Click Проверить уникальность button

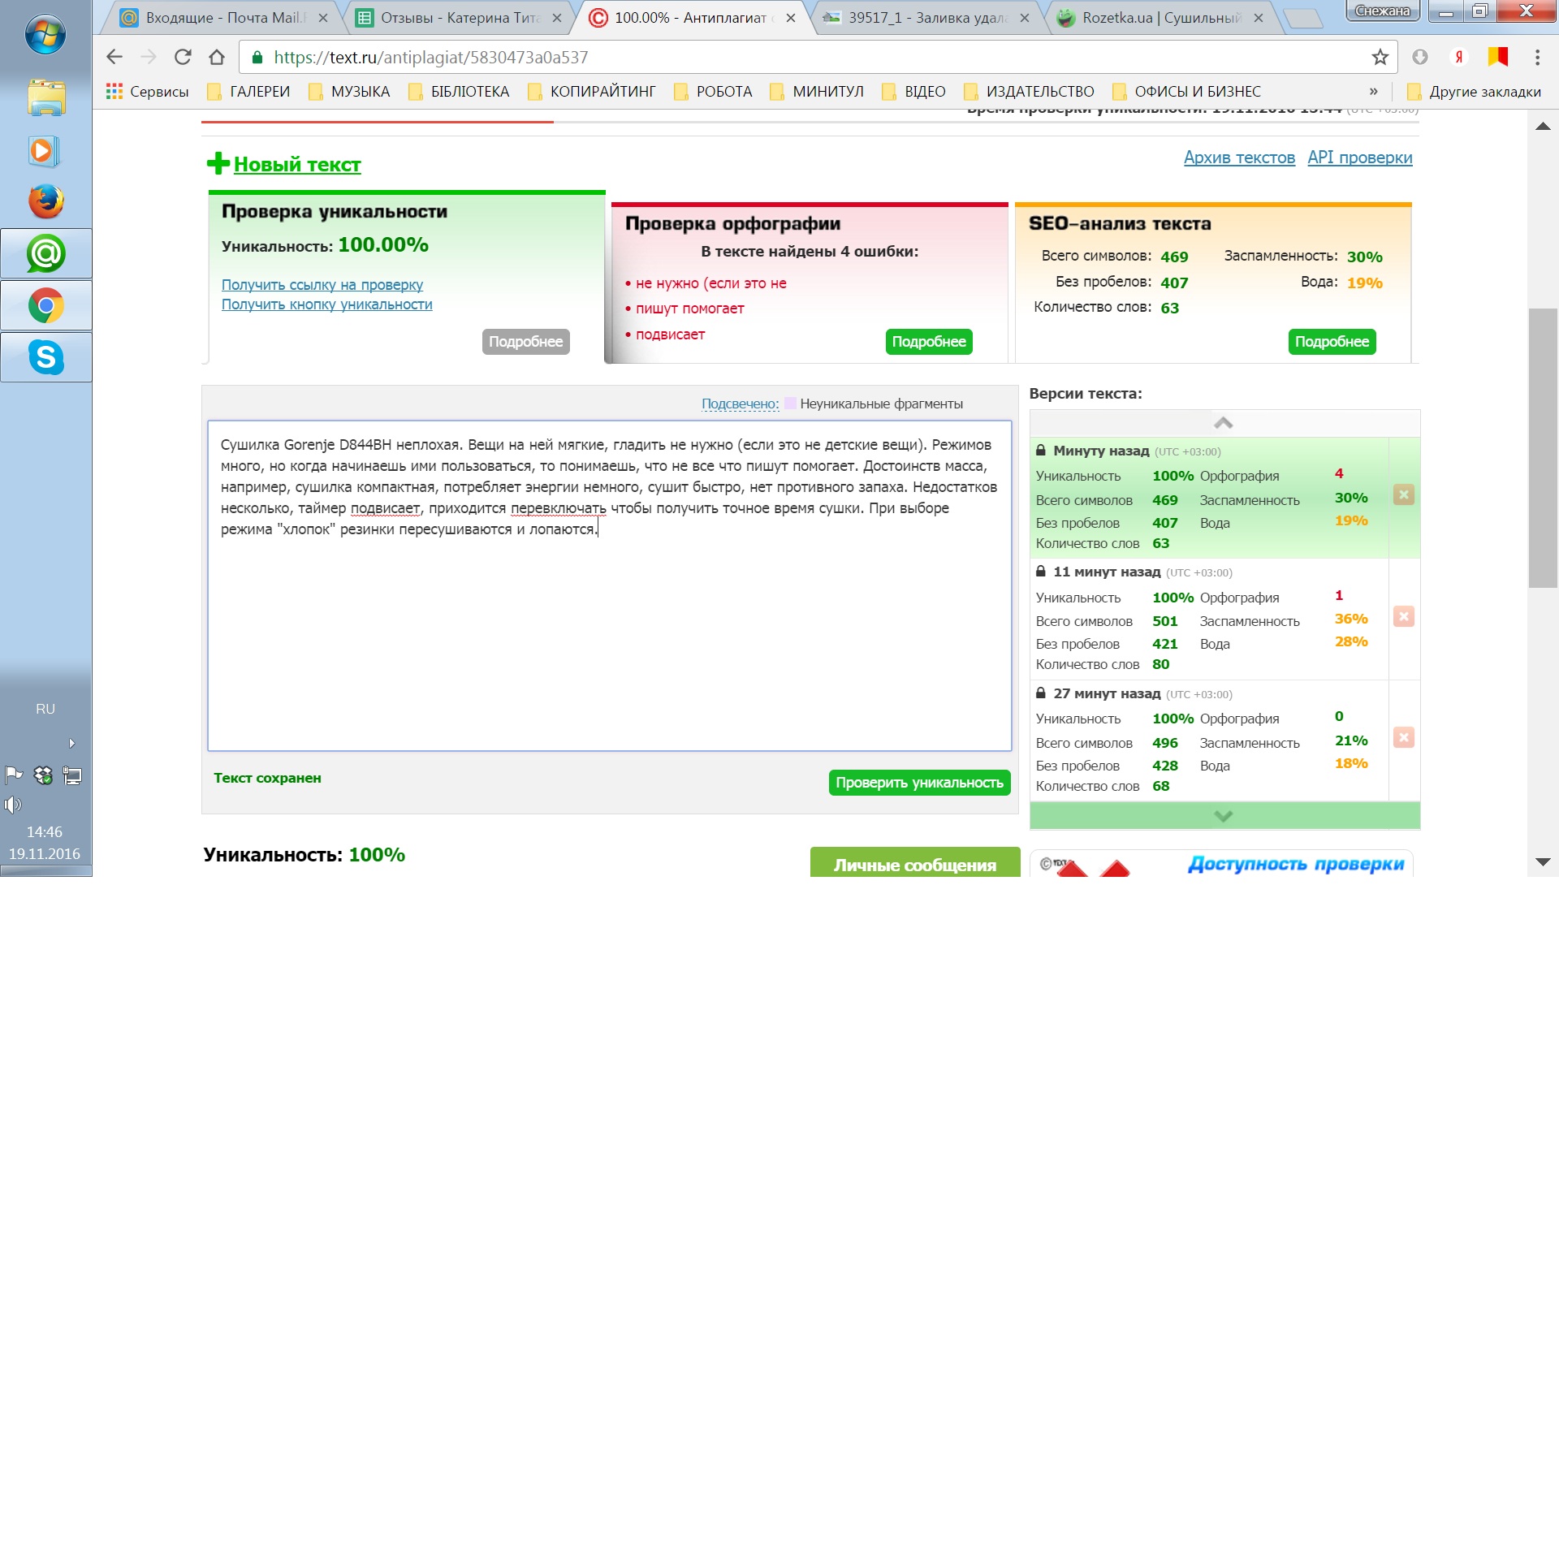[x=919, y=783]
